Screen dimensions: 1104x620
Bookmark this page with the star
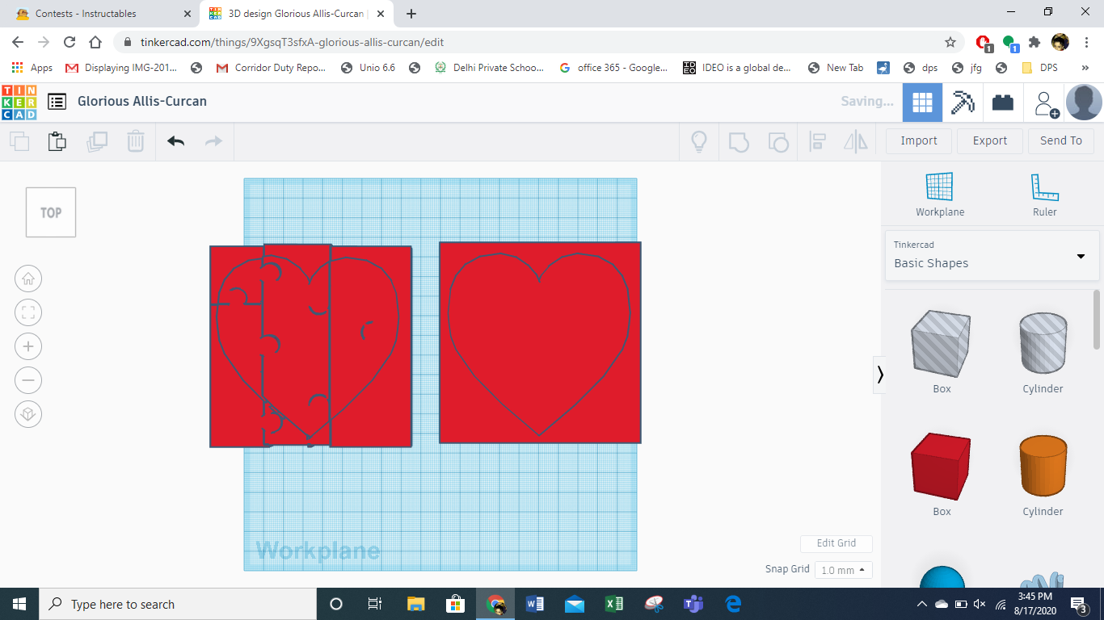[950, 42]
